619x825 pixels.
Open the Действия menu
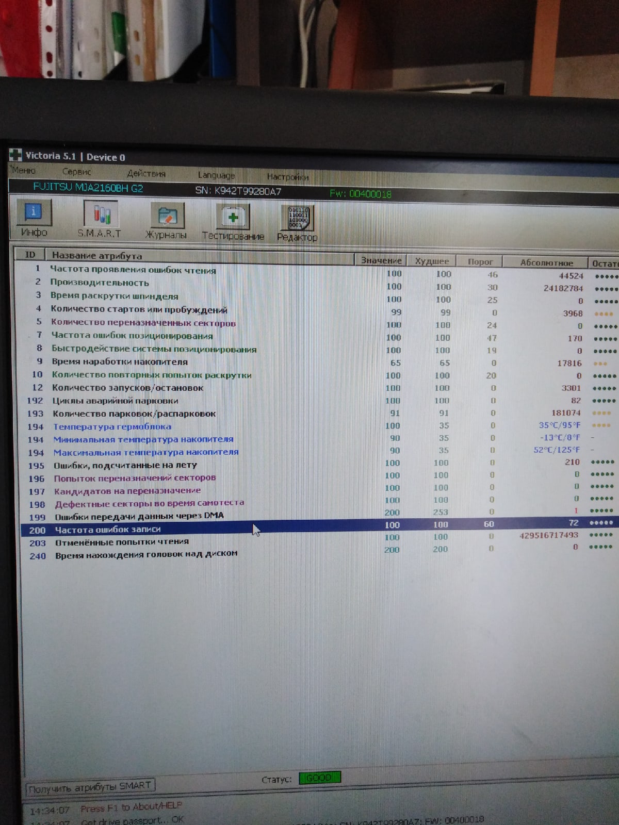click(x=146, y=174)
